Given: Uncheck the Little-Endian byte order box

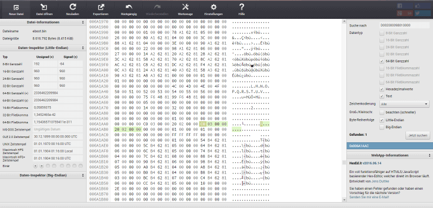Looking at the screenshot, I should pos(382,120).
